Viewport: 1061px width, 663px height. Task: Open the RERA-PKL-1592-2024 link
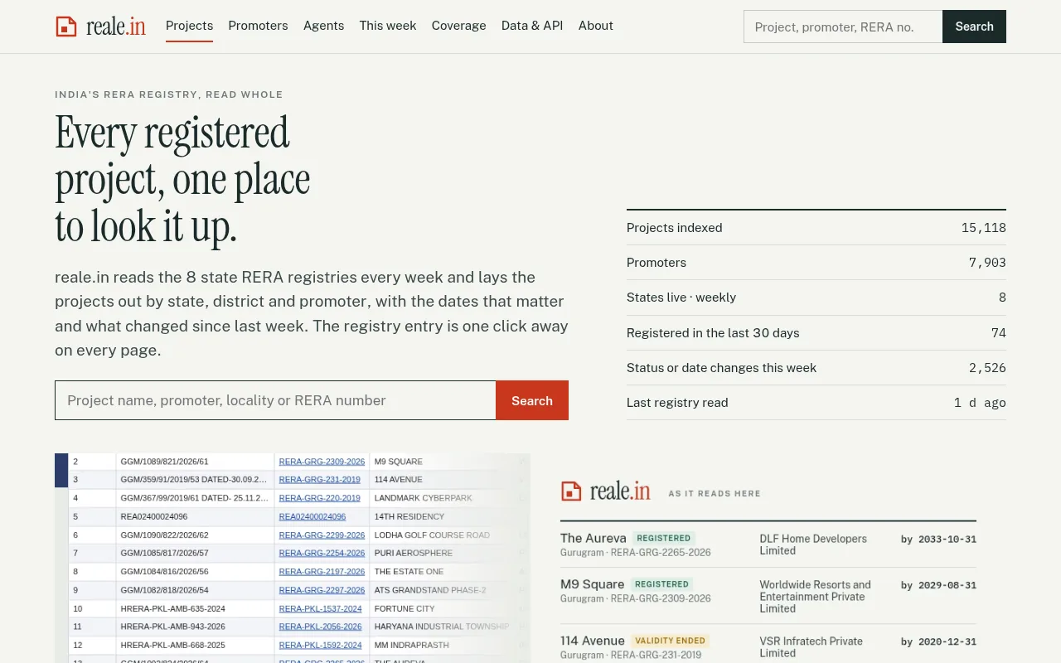coord(320,646)
